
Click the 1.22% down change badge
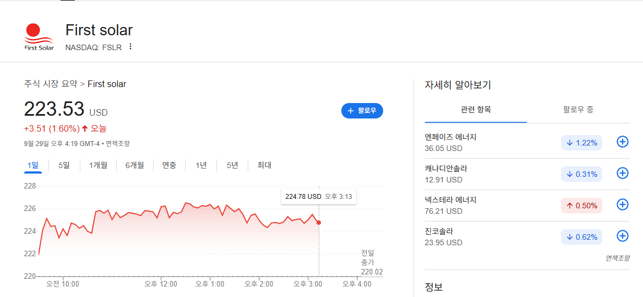coord(581,143)
